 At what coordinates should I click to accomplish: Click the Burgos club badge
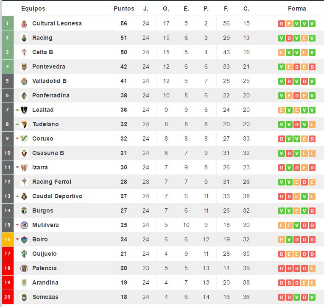click(24, 211)
